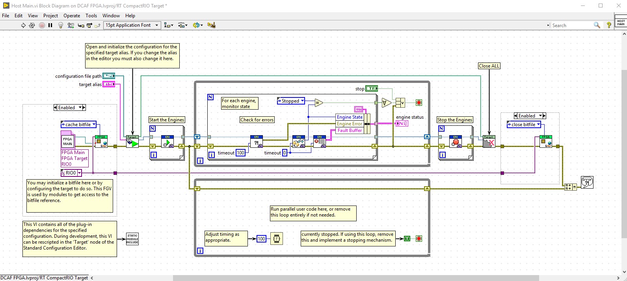Click right Enabled selector previous arrow
The image size is (627, 281).
click(516, 116)
